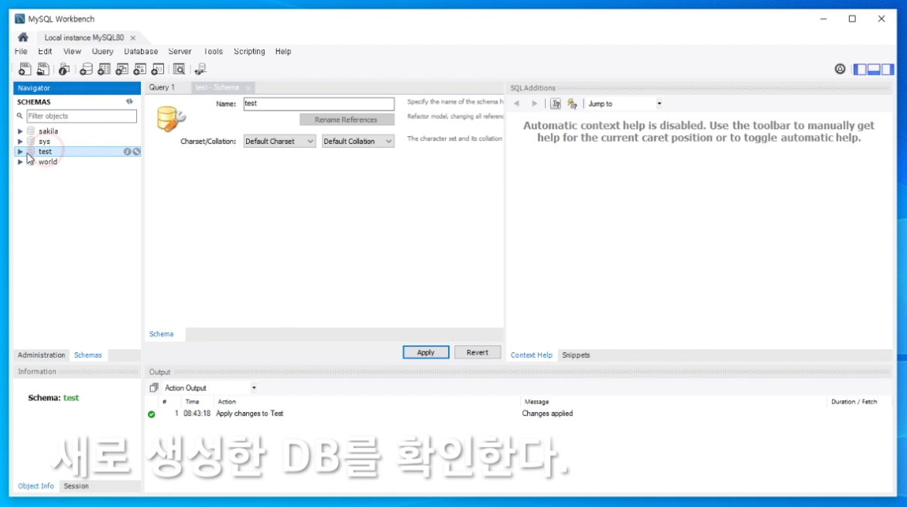Toggle automatic context help
Image resolution: width=907 pixels, height=507 pixels.
[x=573, y=104]
